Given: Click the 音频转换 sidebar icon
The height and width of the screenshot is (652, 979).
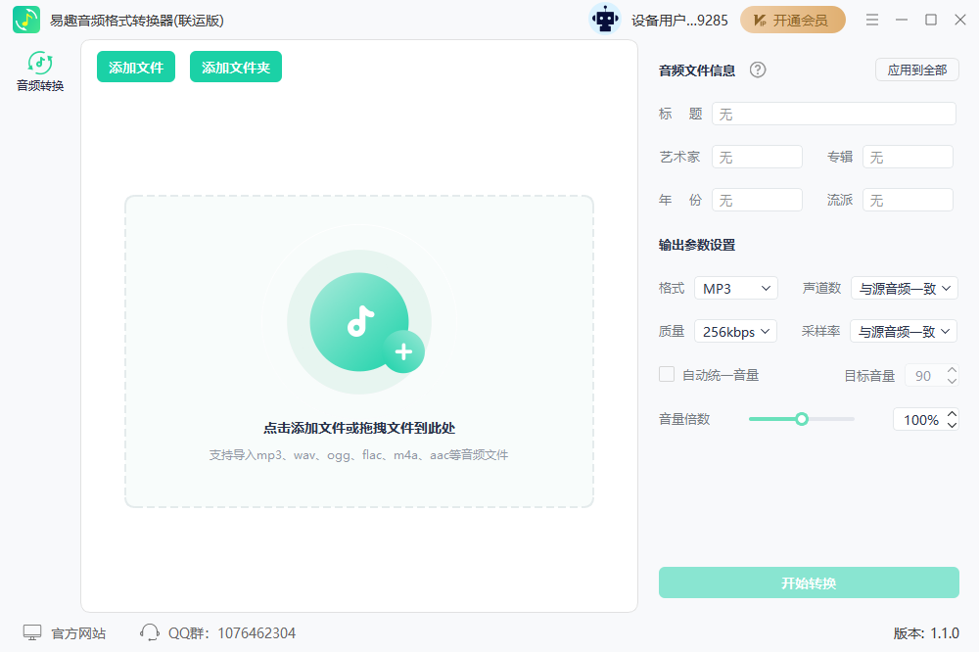Looking at the screenshot, I should (40, 64).
